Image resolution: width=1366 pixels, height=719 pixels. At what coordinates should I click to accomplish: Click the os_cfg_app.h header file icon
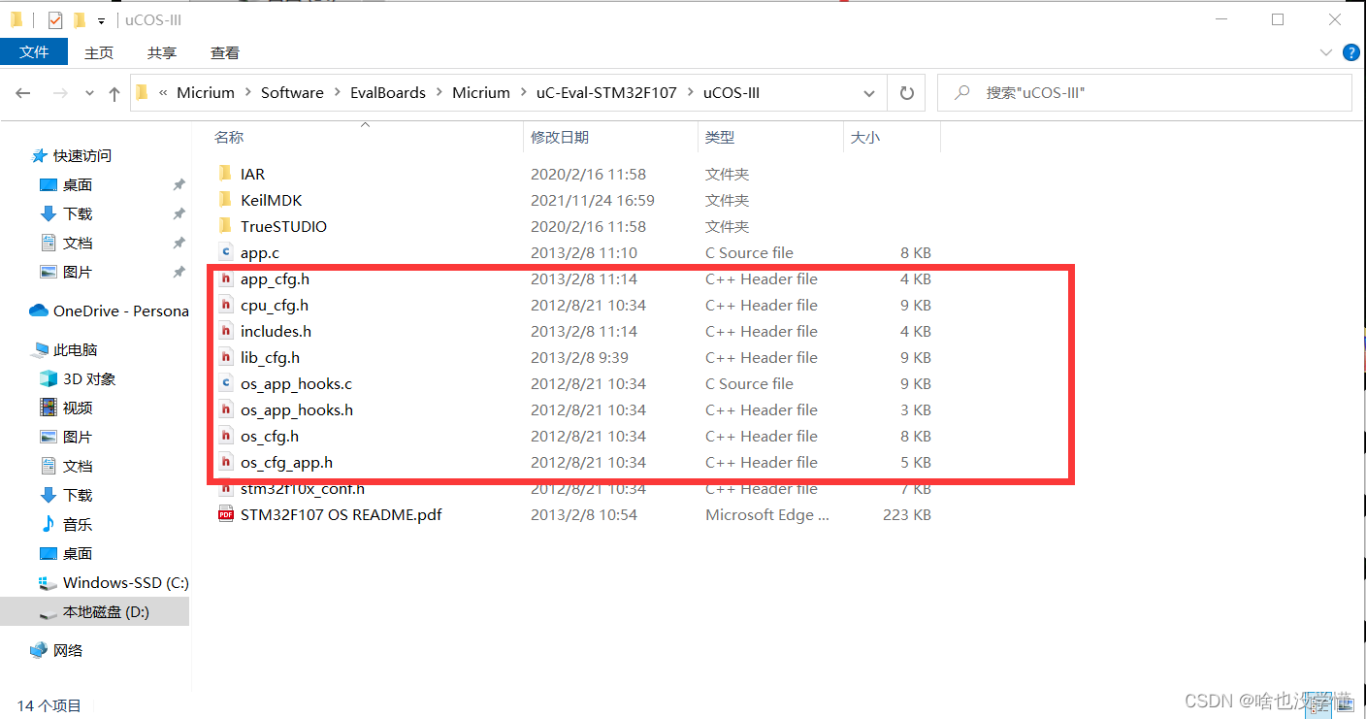[226, 462]
